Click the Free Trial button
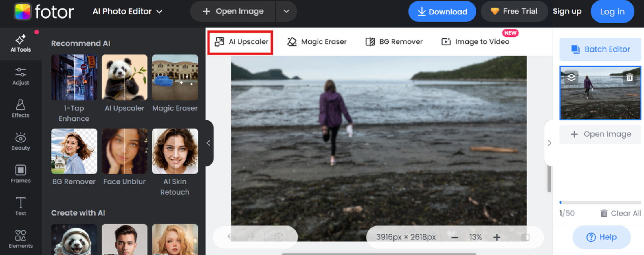Screen dimensions: 644x255 point(514,11)
